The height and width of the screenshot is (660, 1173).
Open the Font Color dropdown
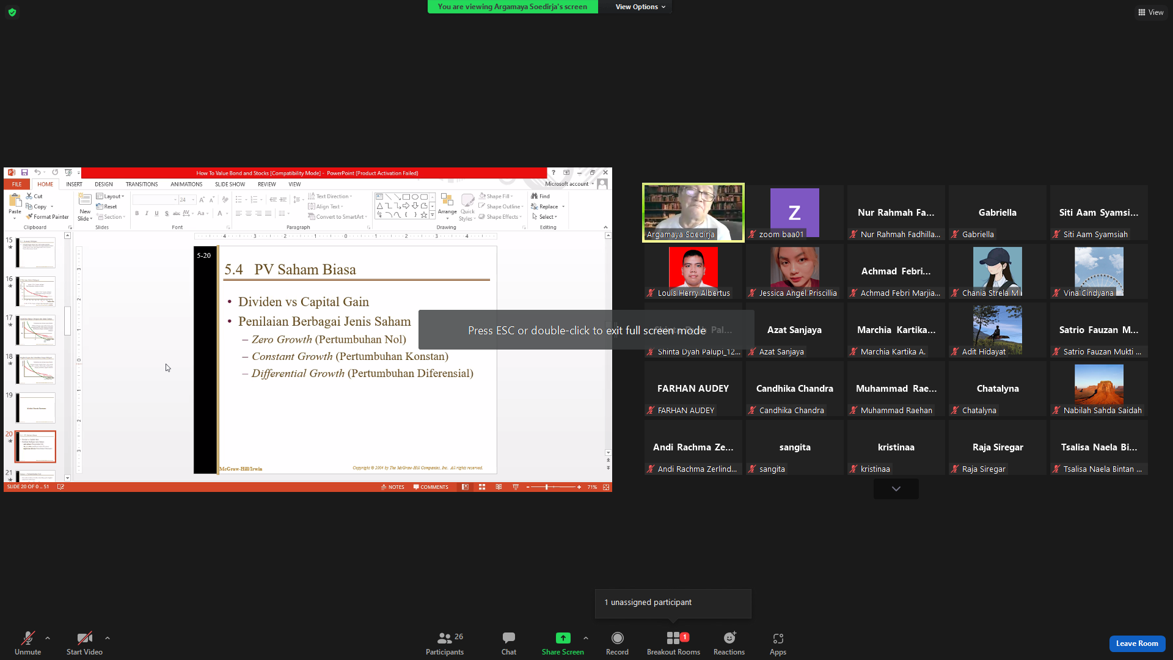click(x=227, y=213)
